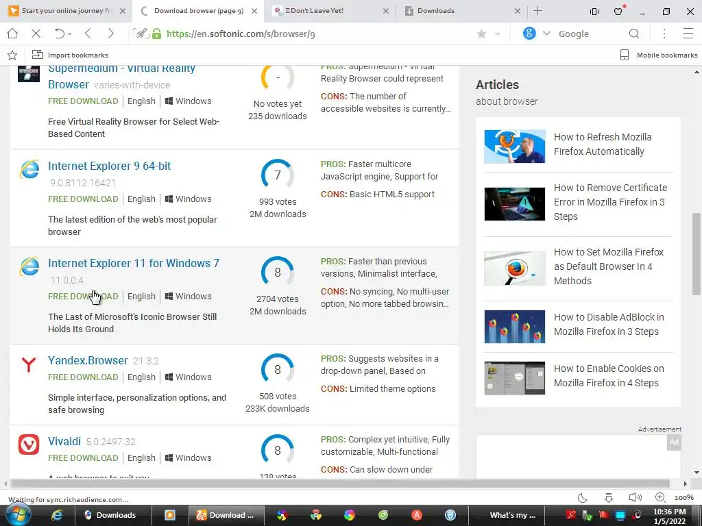Viewport: 702px width, 526px height.
Task: Click the red A icon in taskbar
Action: [417, 515]
